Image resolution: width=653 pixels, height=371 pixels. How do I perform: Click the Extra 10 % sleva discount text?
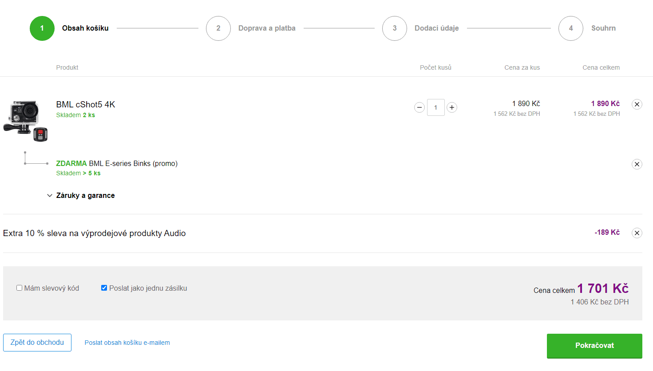click(94, 233)
